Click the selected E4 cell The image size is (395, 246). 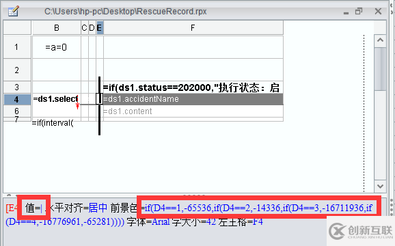pos(100,99)
